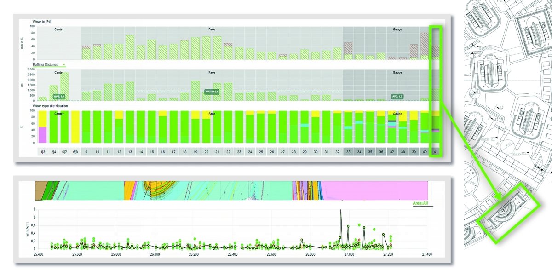The image size is (552, 276).
Task: Click the yellow segment of wheel 37 bar
Action: (x=392, y=113)
